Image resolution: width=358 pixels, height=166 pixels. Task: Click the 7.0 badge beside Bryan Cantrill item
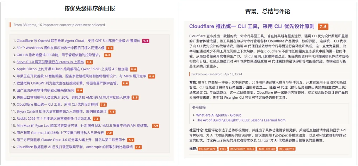[112, 112]
